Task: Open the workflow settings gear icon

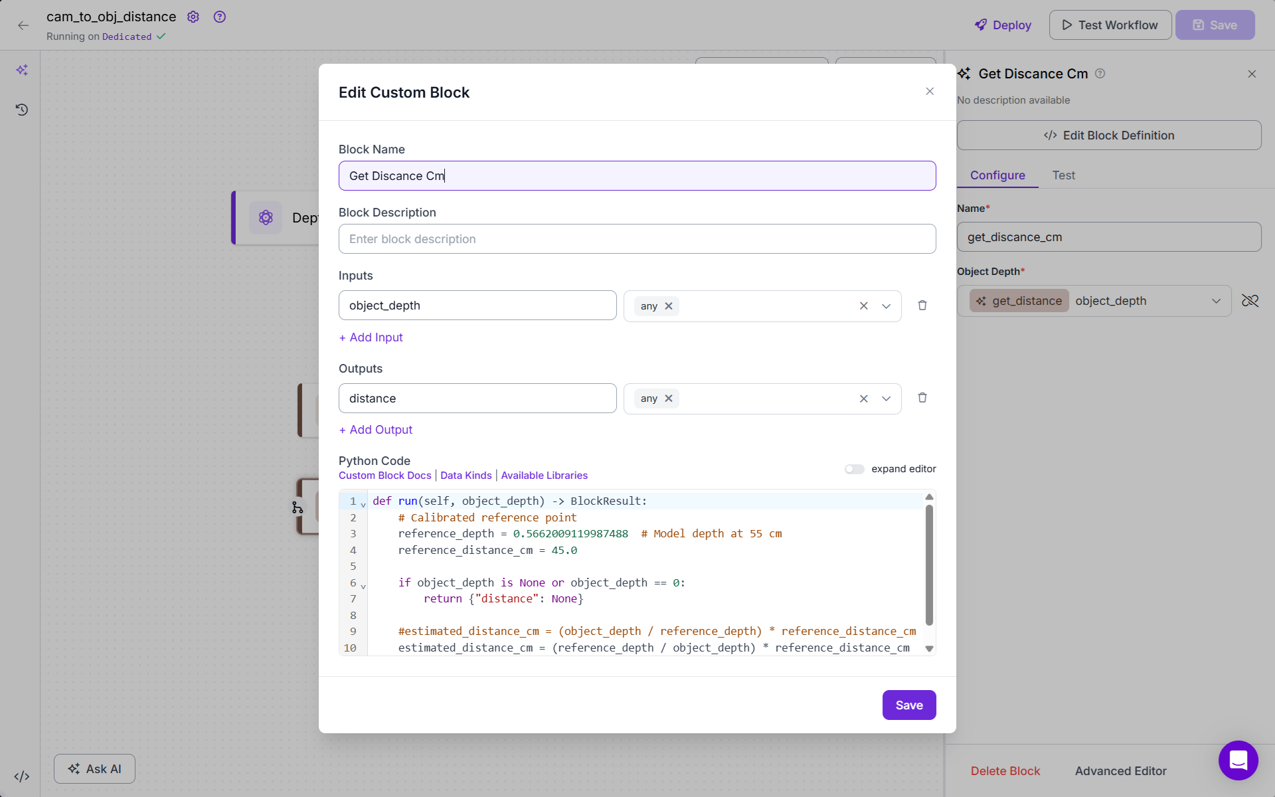Action: click(193, 17)
